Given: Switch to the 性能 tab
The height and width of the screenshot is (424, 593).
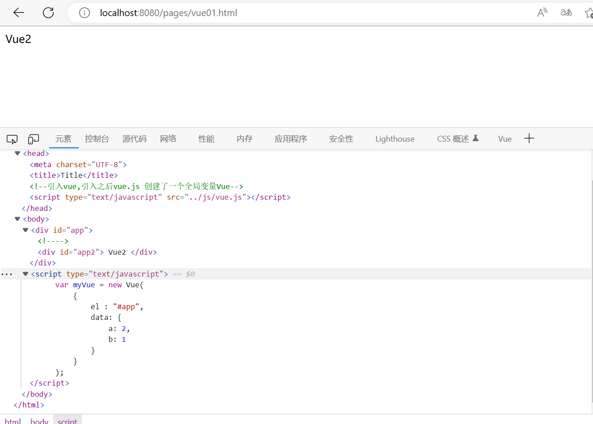Looking at the screenshot, I should [x=207, y=139].
